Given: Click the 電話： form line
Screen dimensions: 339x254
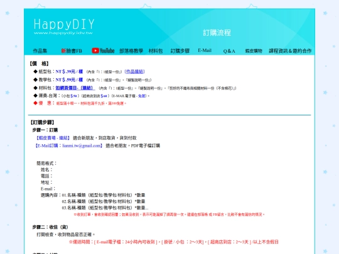Looking at the screenshot, I should tap(46, 176).
